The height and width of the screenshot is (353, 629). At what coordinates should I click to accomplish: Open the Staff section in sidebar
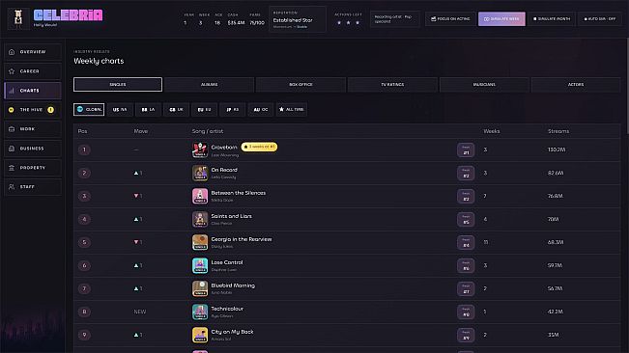tap(33, 187)
